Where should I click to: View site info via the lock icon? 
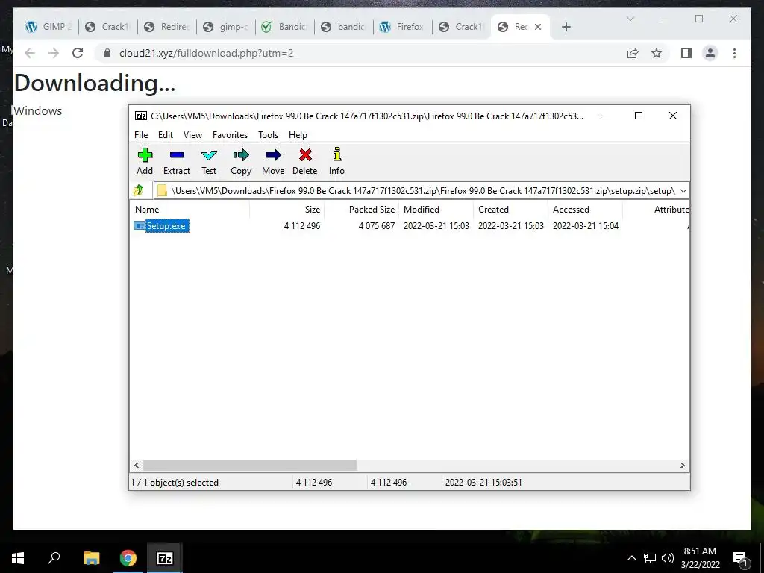(x=107, y=53)
